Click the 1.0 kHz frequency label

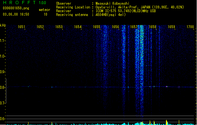(x=3, y=56)
